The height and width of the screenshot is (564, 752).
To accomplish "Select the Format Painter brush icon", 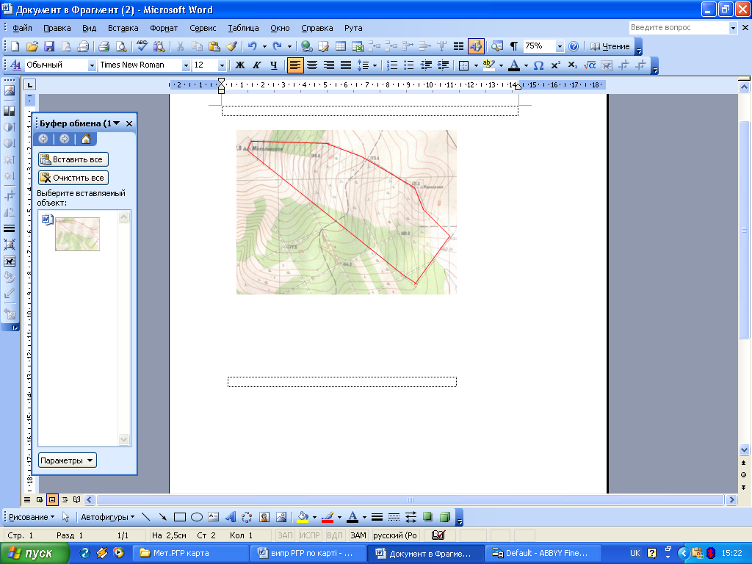I will (231, 46).
